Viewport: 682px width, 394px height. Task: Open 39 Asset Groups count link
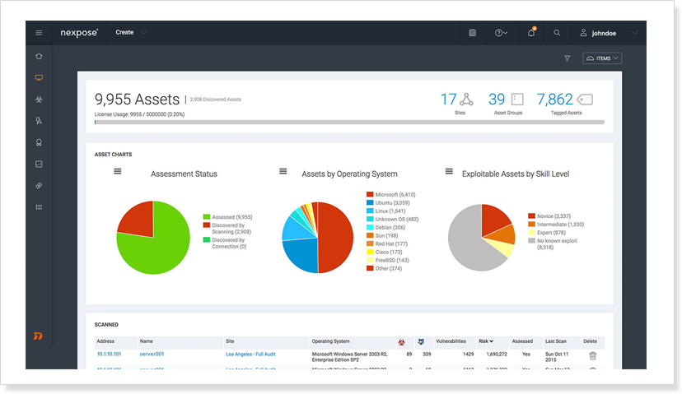coord(497,100)
